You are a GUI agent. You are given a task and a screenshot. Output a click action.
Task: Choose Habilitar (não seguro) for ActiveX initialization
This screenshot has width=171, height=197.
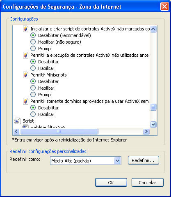[33, 42]
